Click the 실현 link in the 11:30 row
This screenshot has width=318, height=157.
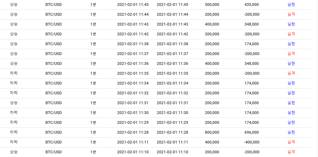pos(291,113)
